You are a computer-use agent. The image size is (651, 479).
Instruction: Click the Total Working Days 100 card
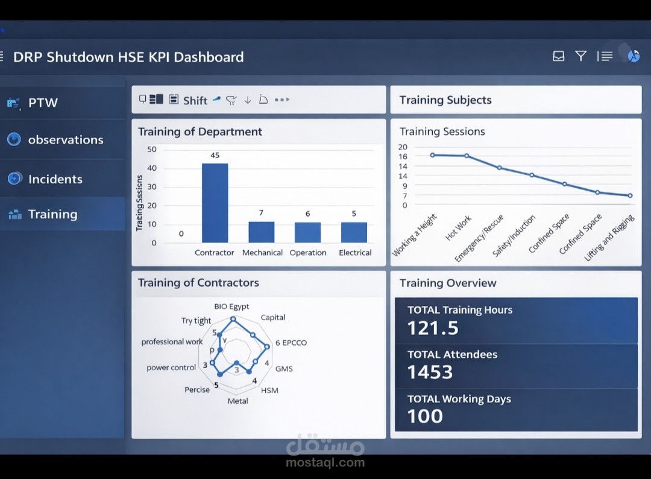tap(516, 410)
